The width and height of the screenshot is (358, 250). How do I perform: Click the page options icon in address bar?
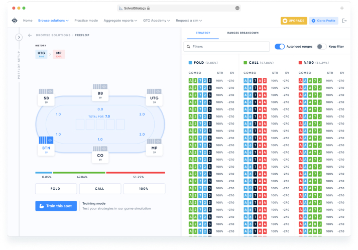coord(237,8)
